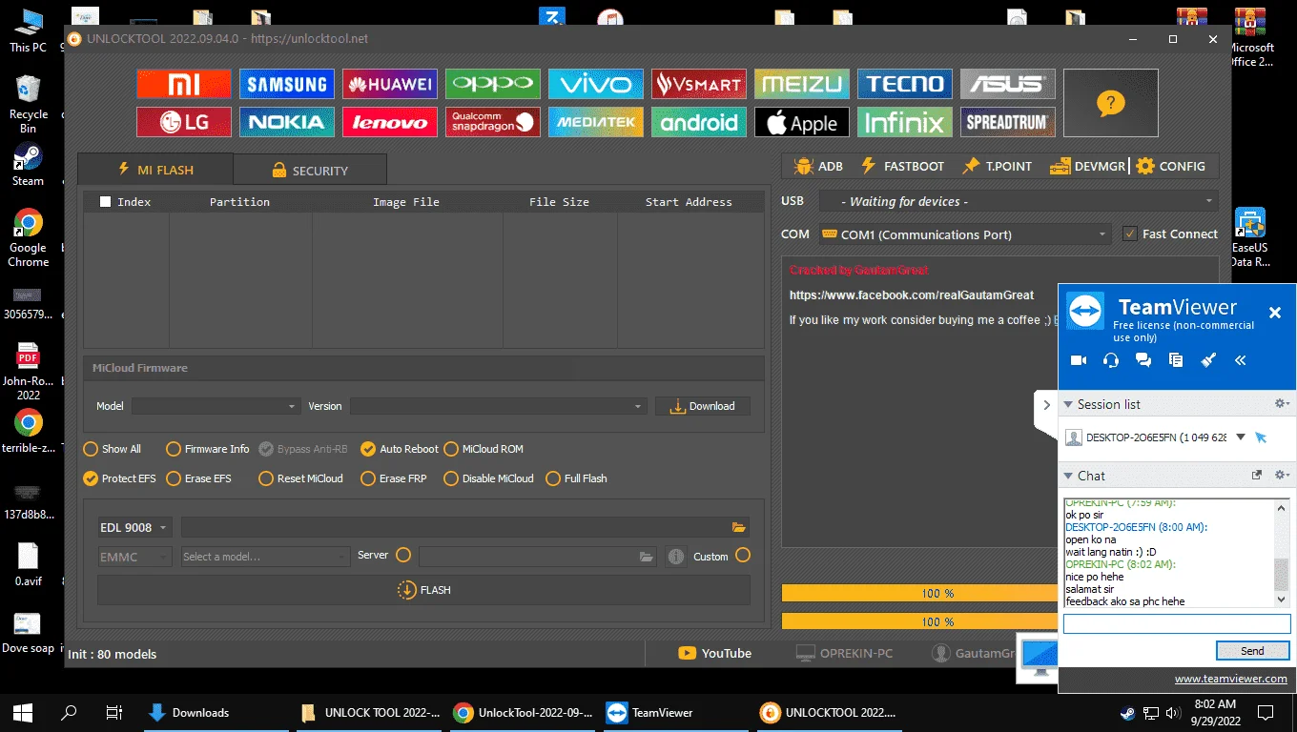This screenshot has width=1297, height=732.
Task: Open the MiCloud Model dropdown
Action: [x=216, y=406]
